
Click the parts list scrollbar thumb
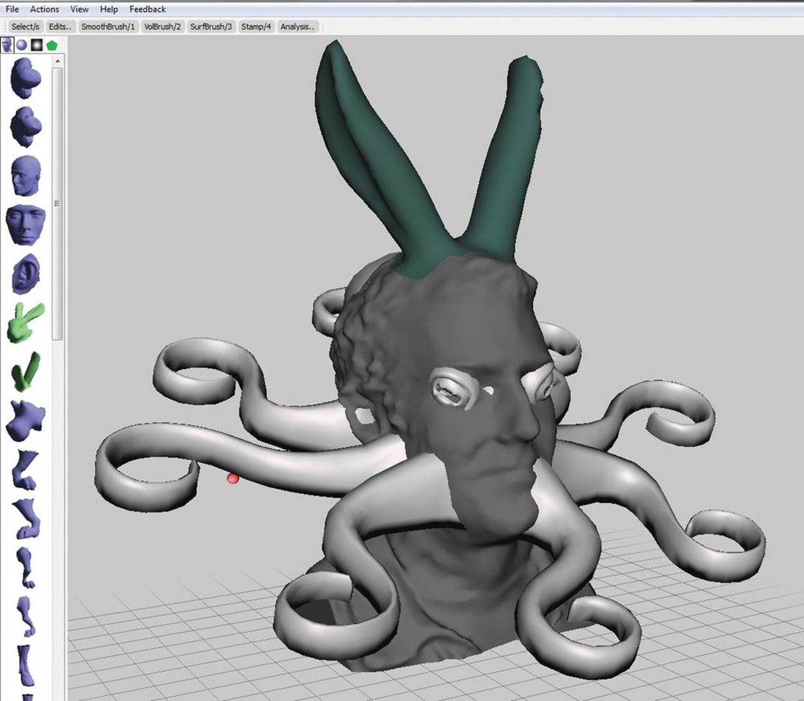tap(57, 203)
